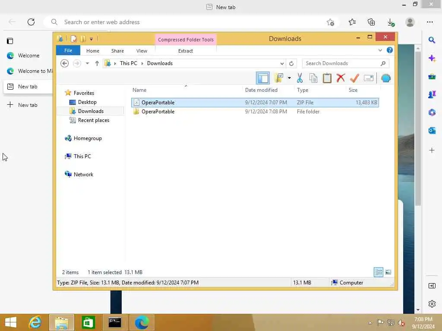Open the Extract ribbon tab
This screenshot has height=331, width=442.
click(x=186, y=51)
